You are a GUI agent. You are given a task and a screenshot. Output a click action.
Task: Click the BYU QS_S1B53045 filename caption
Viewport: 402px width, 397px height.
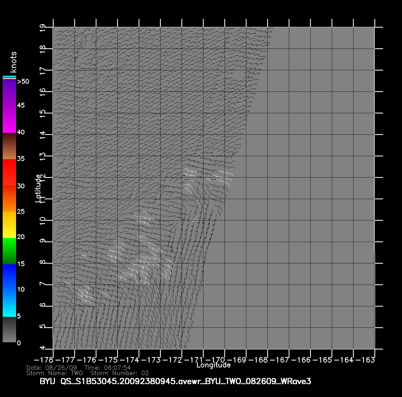175,381
